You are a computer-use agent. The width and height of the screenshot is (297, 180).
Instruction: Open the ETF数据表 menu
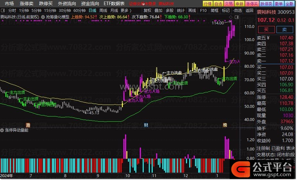(114, 4)
